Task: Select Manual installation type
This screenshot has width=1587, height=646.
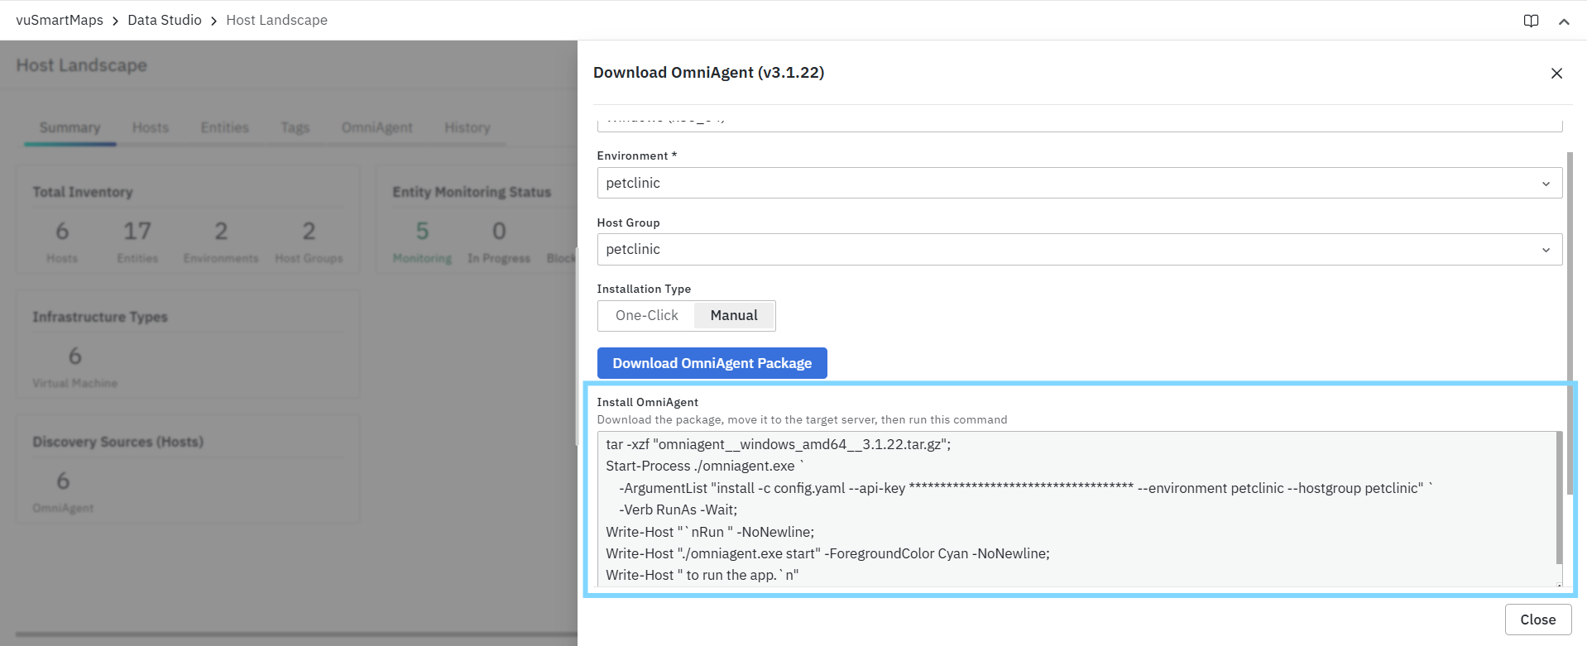Action: point(733,315)
